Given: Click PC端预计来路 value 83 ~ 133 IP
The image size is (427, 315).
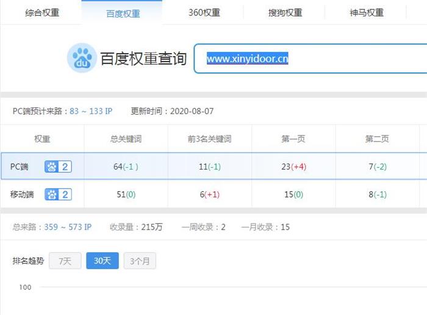Looking at the screenshot, I should (91, 111).
